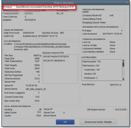The height and width of the screenshot is (128, 131).
Task: Click the Last run None value
Action: [x=112, y=42]
